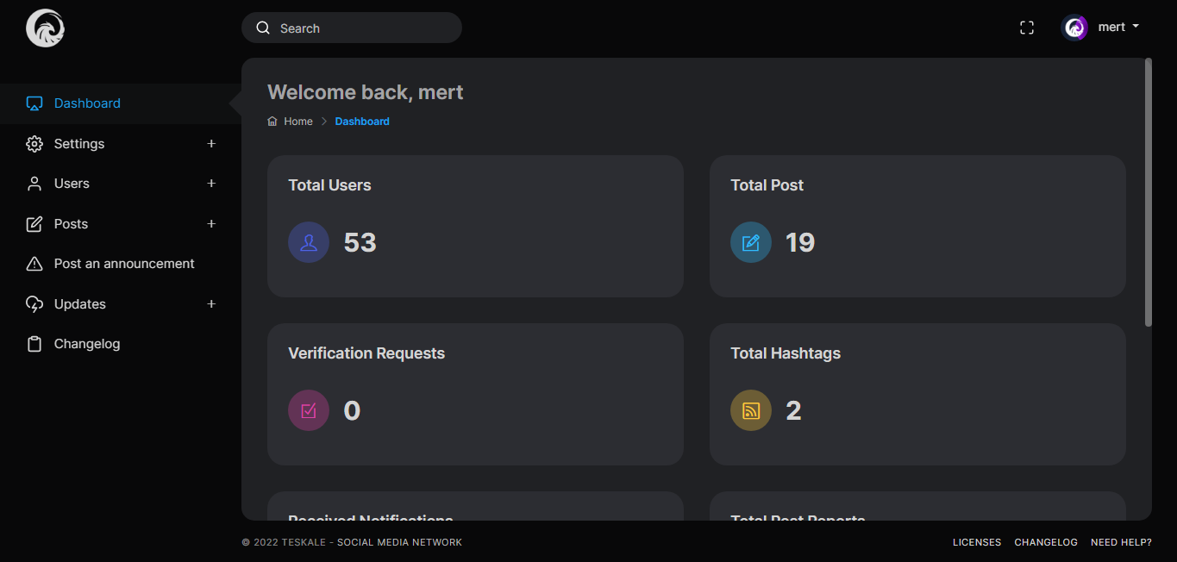Click the NEED HELP? footer link

[x=1121, y=542]
